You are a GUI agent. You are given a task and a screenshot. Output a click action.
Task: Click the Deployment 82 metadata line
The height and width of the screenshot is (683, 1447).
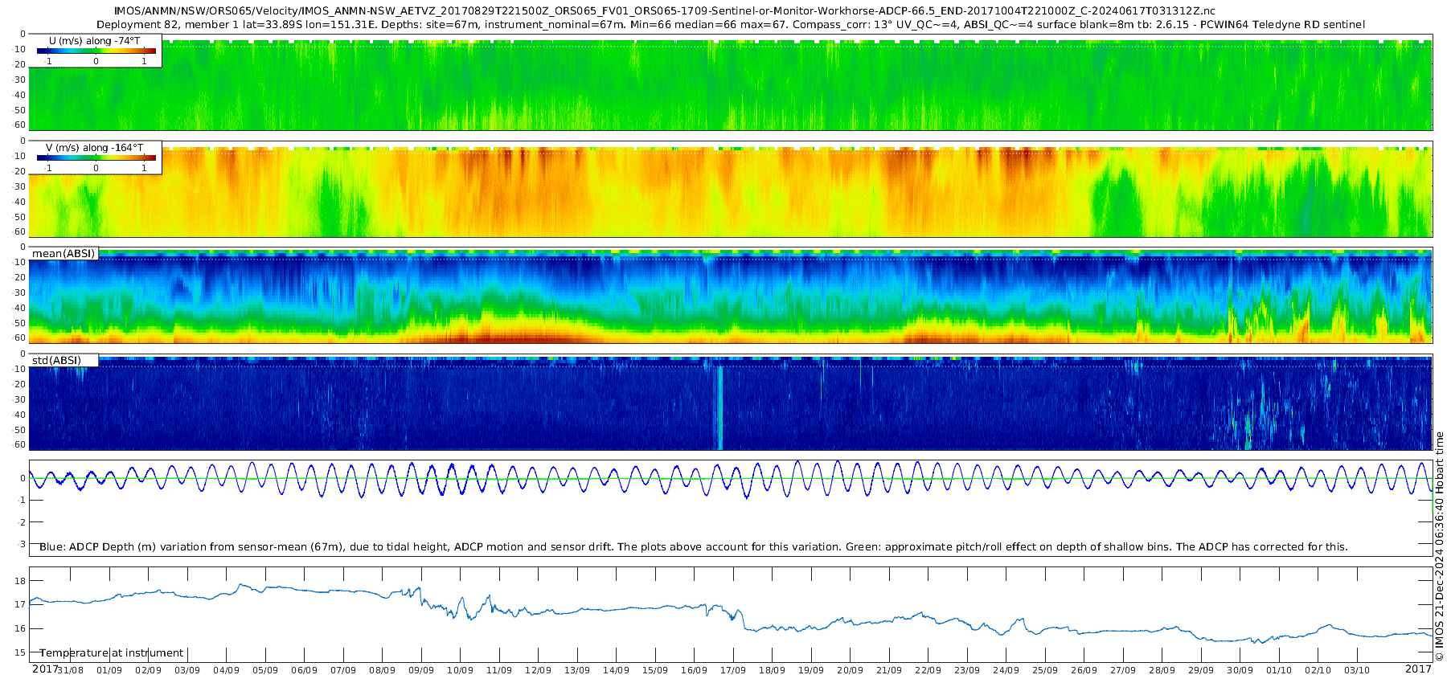(x=730, y=25)
